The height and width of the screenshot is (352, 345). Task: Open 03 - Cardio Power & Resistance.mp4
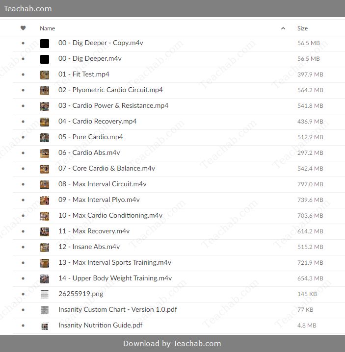113,105
